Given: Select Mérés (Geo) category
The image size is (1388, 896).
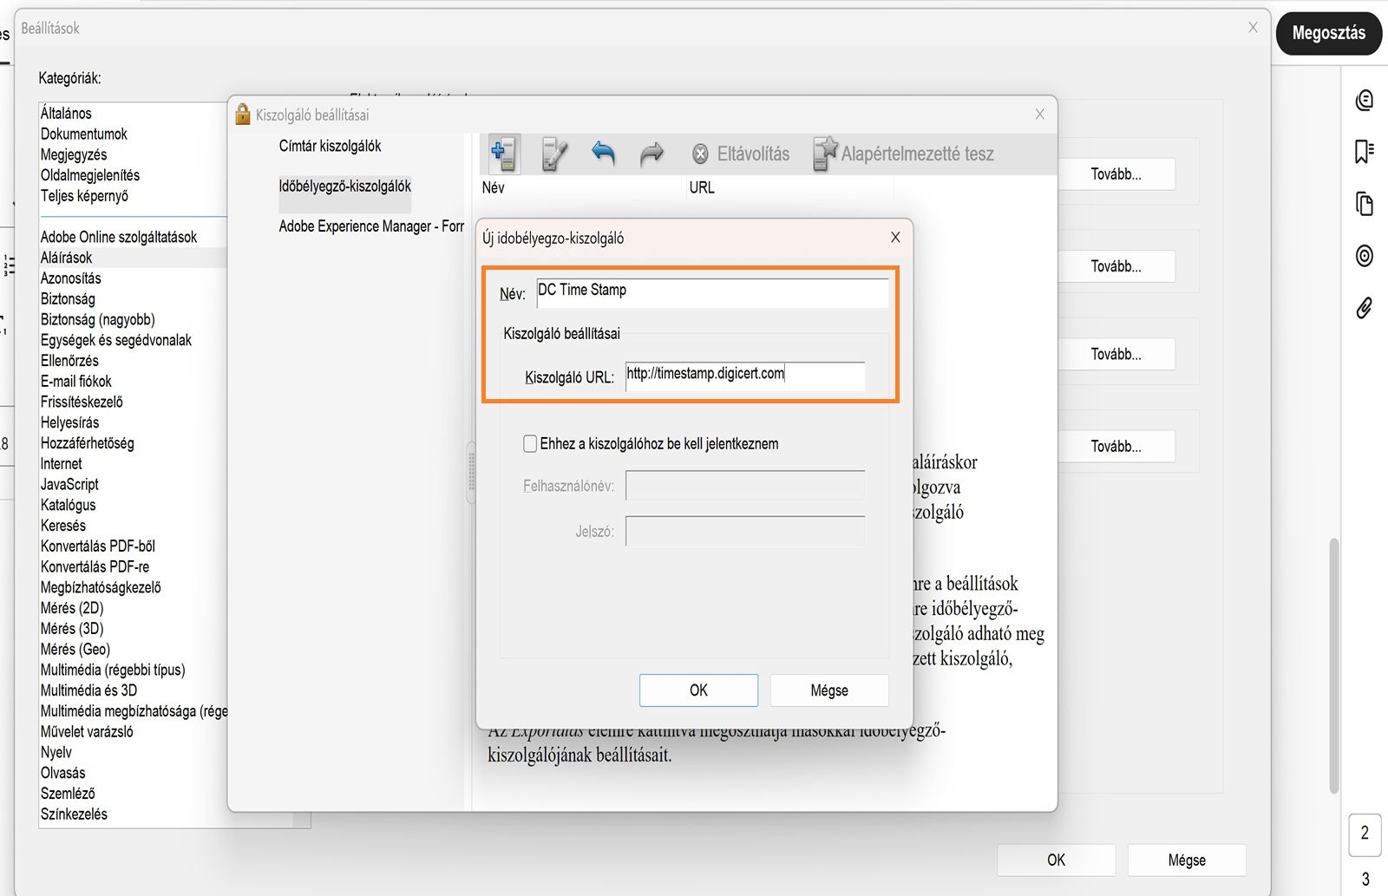Looking at the screenshot, I should point(75,650).
